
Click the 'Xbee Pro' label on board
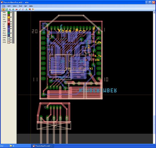(72, 31)
